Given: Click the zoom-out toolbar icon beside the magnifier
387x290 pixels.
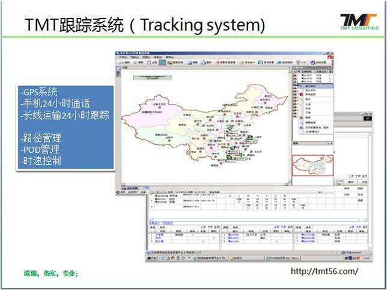Looking at the screenshot, I should click(x=135, y=63).
